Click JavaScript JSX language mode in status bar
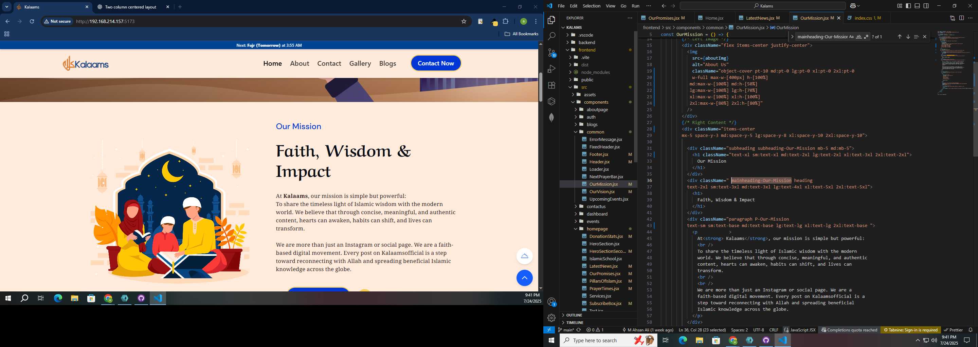This screenshot has width=978, height=347. tap(802, 330)
